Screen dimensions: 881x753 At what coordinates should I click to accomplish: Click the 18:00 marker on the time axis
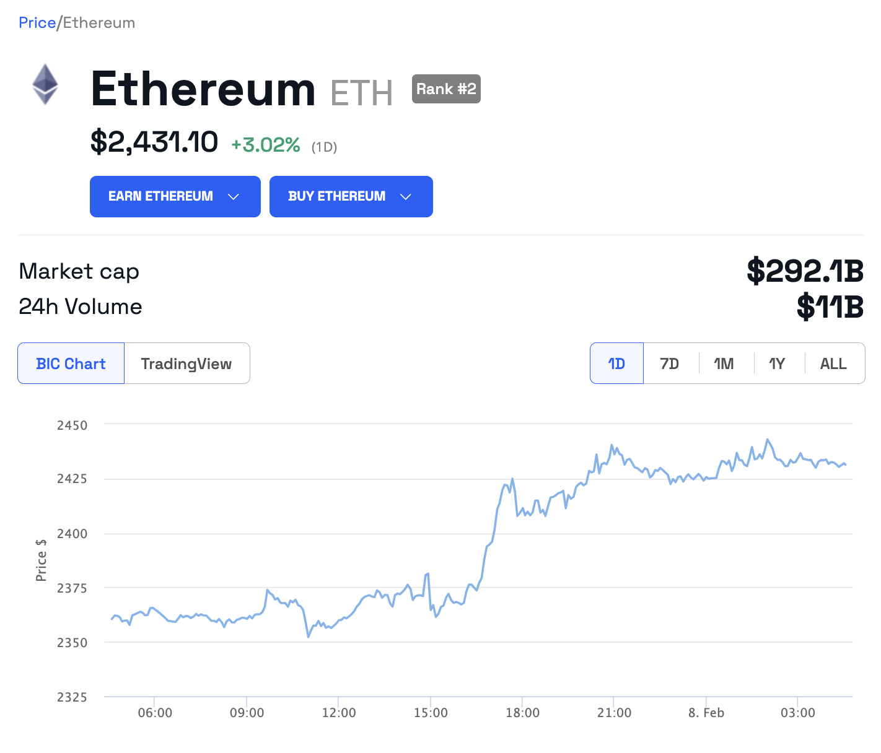(522, 713)
